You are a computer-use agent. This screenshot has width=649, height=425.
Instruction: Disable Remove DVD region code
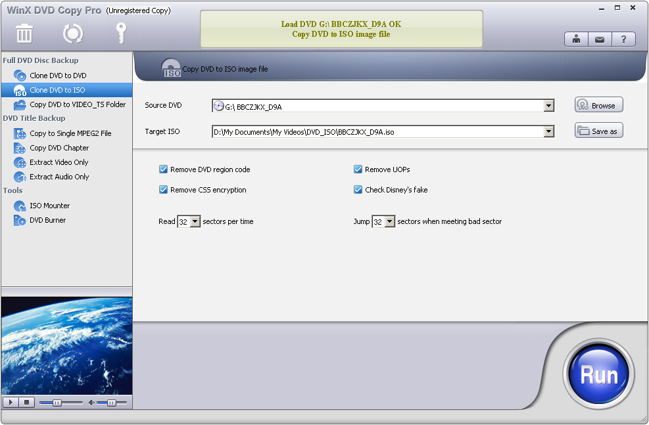(x=163, y=169)
